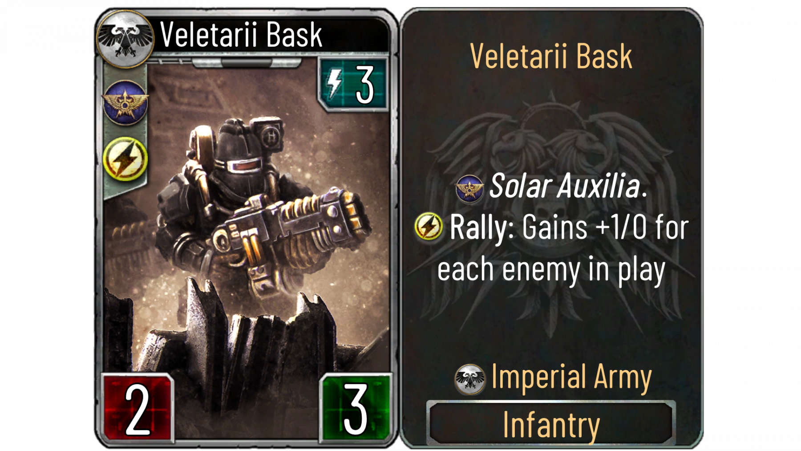
Task: Click the Rally keyword in ability text
Action: tap(482, 228)
